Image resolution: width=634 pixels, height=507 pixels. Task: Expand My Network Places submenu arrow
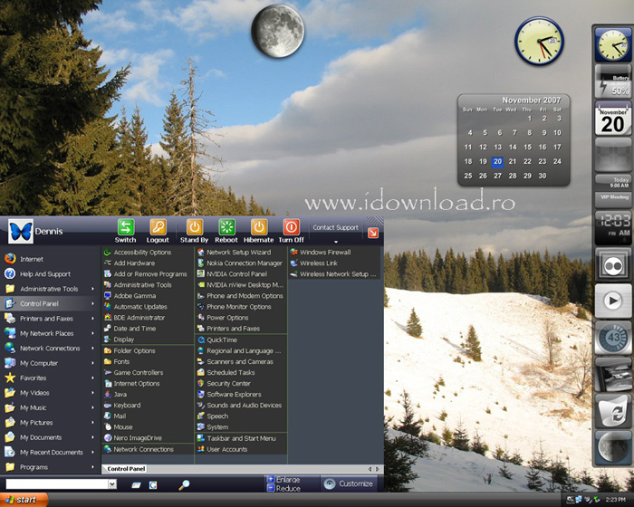tap(93, 333)
